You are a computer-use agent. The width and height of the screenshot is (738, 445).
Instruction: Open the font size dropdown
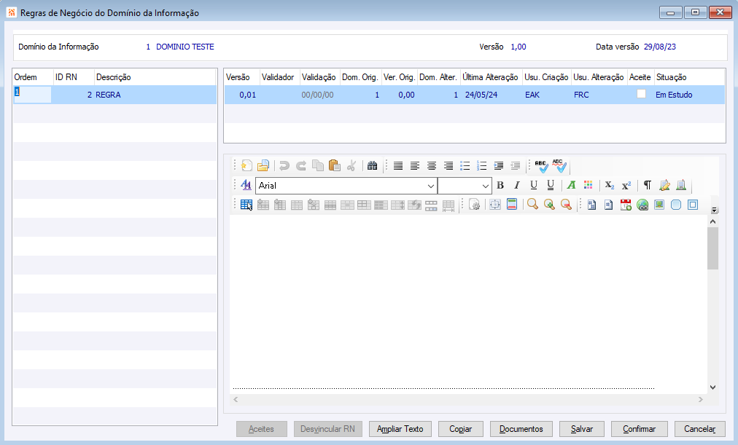click(485, 186)
